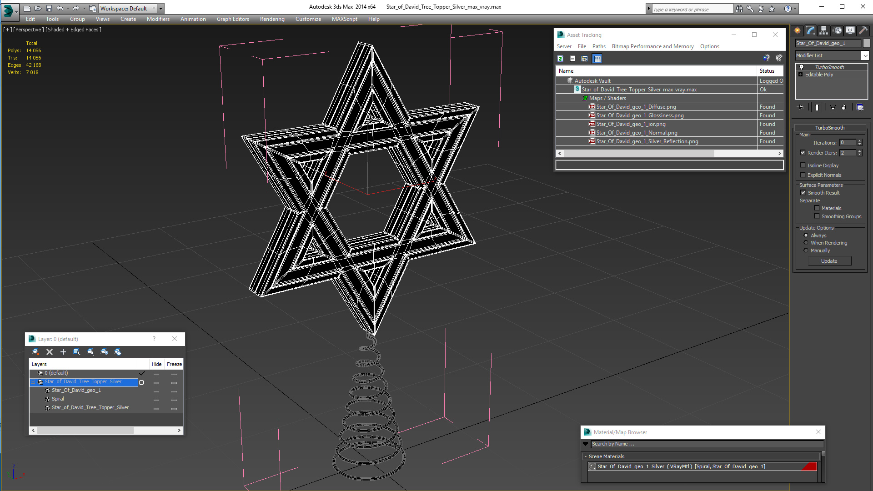Click Hide/Unhide All Layers icon
This screenshot has width=873, height=491.
tap(104, 352)
